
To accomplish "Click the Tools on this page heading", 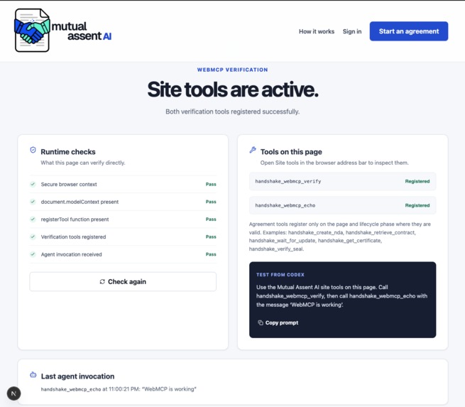I will 291,152.
